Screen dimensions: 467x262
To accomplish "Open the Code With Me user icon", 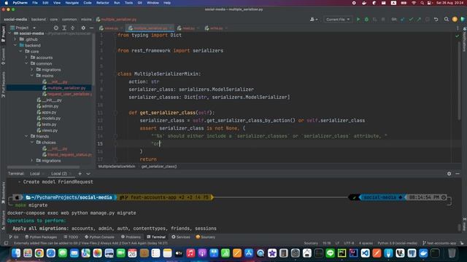I will [x=313, y=20].
